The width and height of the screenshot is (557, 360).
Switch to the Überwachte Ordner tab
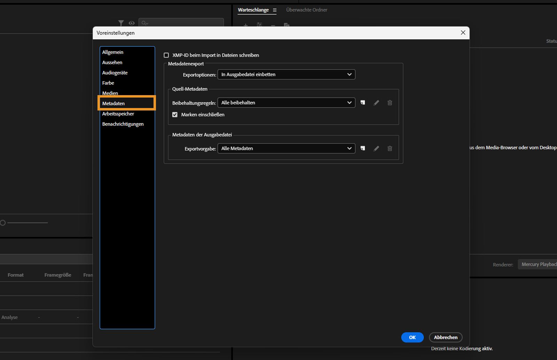[x=307, y=10]
